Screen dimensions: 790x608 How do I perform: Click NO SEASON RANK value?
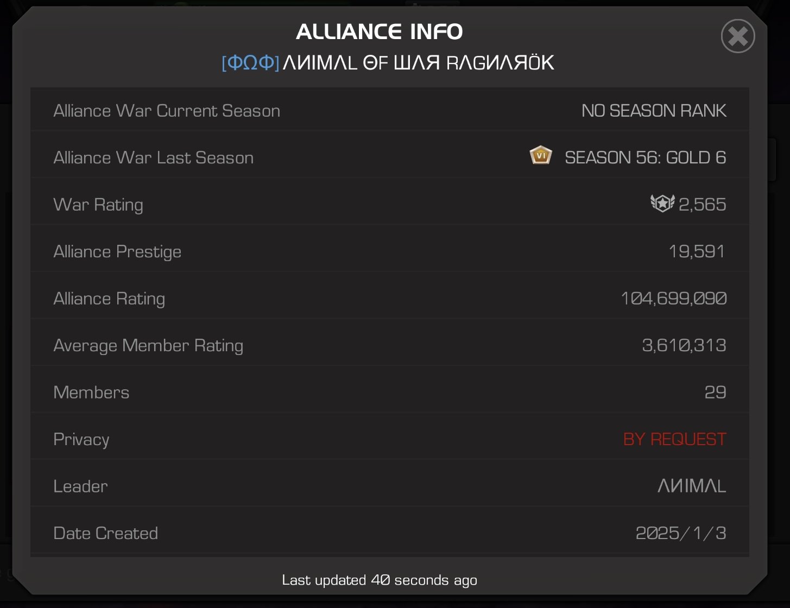coord(654,111)
